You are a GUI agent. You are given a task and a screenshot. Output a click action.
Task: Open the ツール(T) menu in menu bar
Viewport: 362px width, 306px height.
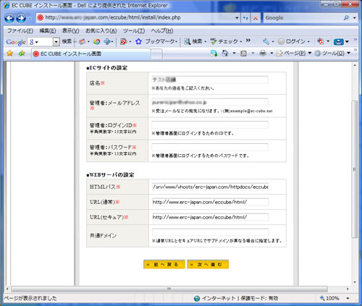tap(134, 31)
